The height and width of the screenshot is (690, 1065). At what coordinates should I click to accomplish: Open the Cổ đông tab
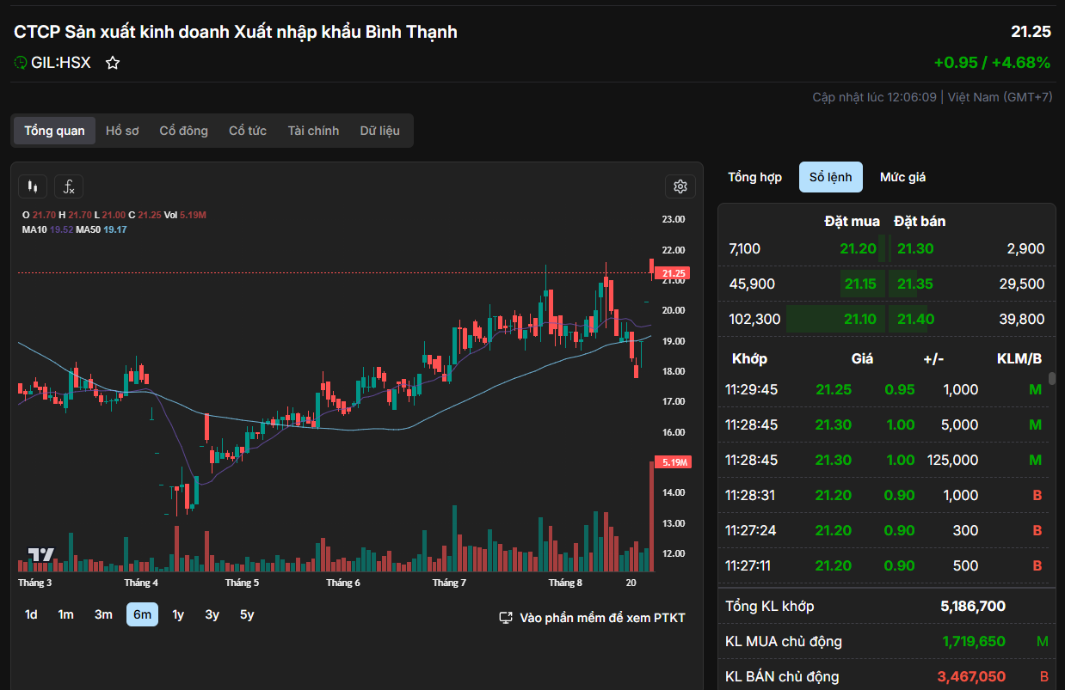click(183, 131)
